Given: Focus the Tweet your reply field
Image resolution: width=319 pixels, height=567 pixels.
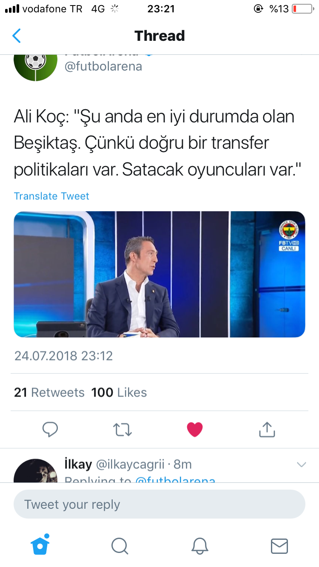Looking at the screenshot, I should 159,505.
